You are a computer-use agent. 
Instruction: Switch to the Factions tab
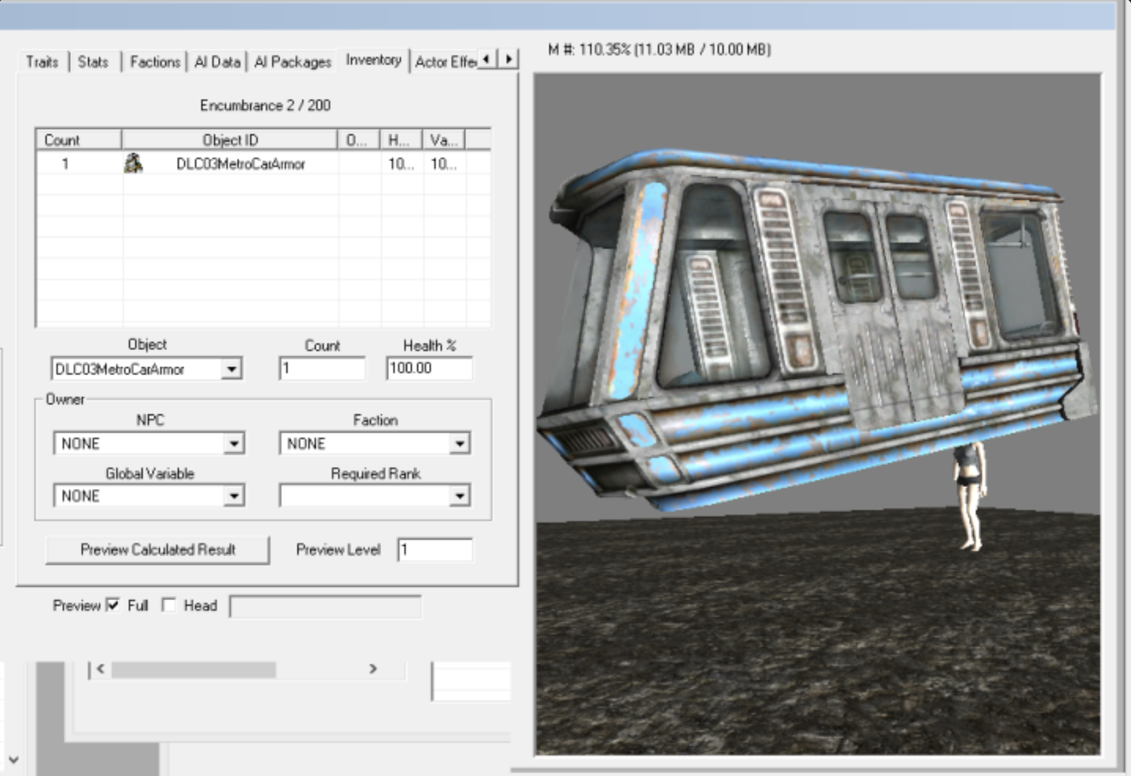155,62
